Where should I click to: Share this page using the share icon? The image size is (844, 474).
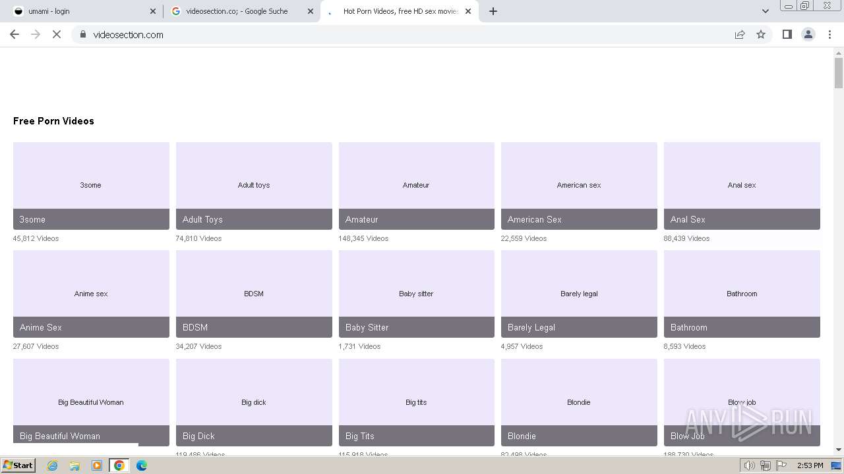(740, 34)
